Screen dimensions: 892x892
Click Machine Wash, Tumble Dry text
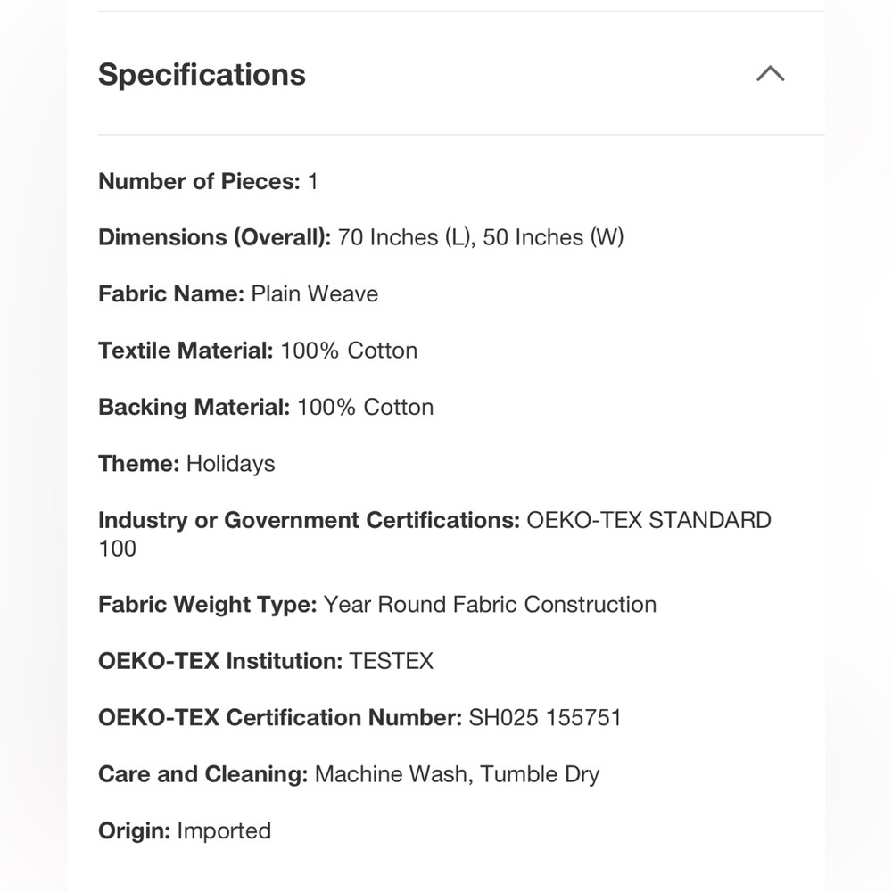pos(457,774)
